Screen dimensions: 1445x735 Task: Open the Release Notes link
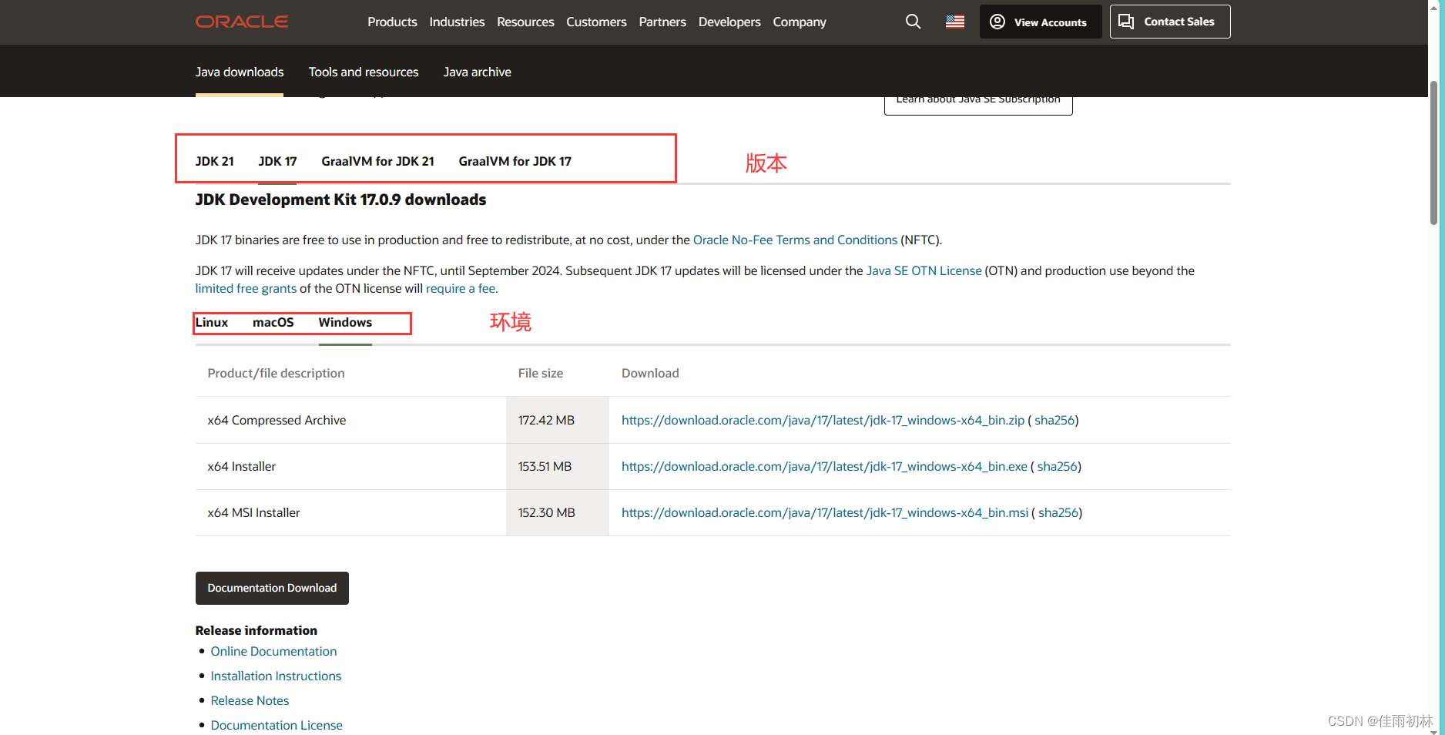point(250,700)
